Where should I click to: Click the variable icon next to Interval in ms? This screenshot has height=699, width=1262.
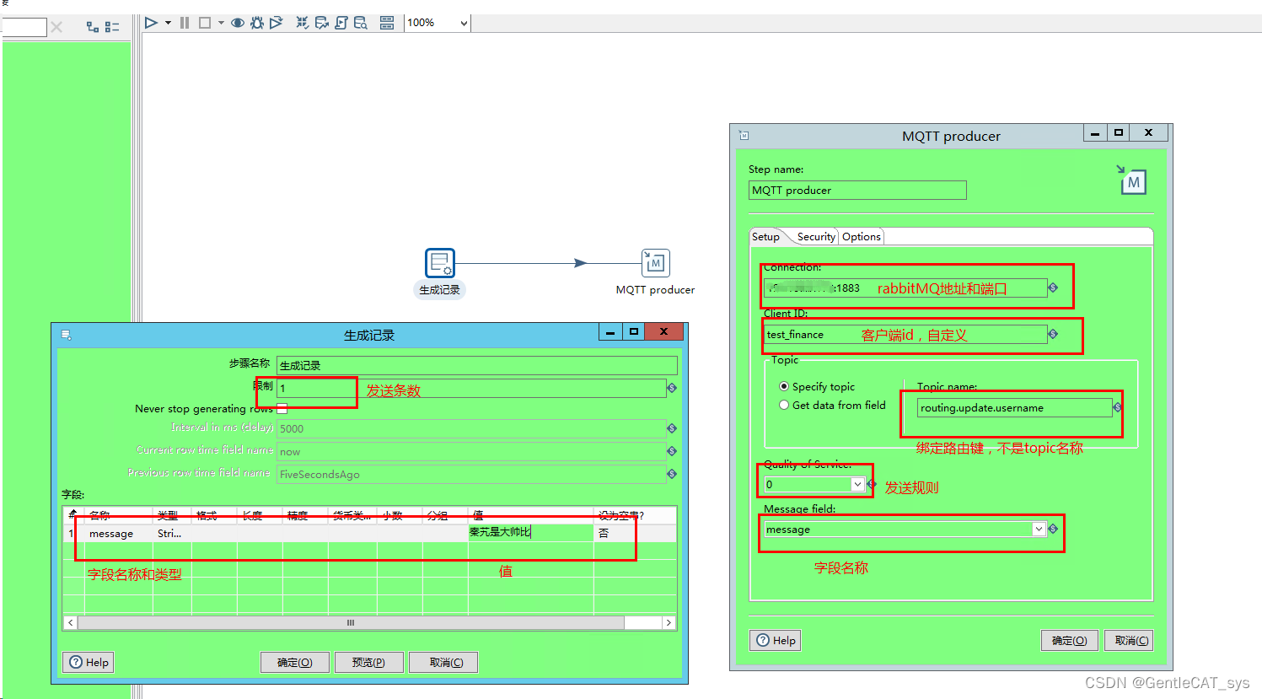click(672, 428)
